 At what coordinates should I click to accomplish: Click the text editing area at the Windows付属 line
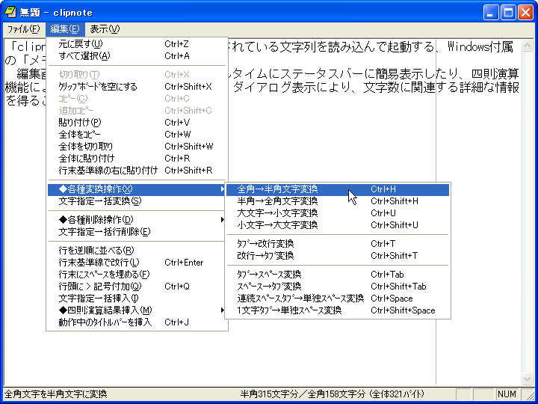click(x=480, y=47)
